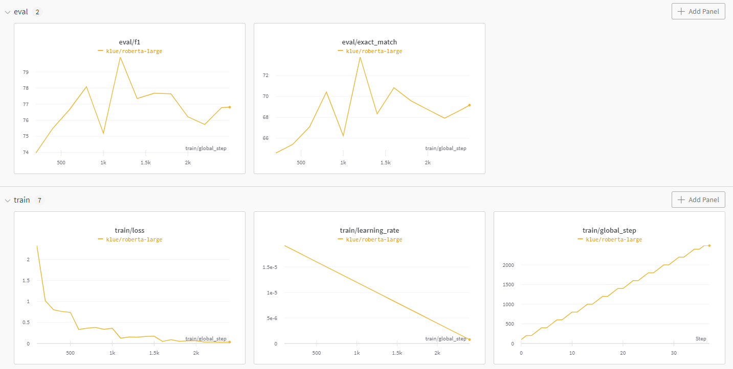Click plus icon in eval Add Panel
This screenshot has height=369, width=733.
pyautogui.click(x=681, y=11)
